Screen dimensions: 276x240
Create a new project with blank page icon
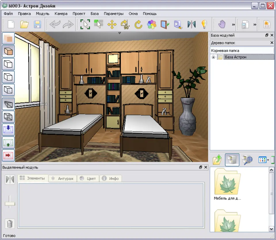click(x=11, y=24)
